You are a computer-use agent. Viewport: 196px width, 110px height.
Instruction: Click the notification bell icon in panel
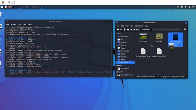click(x=186, y=7)
